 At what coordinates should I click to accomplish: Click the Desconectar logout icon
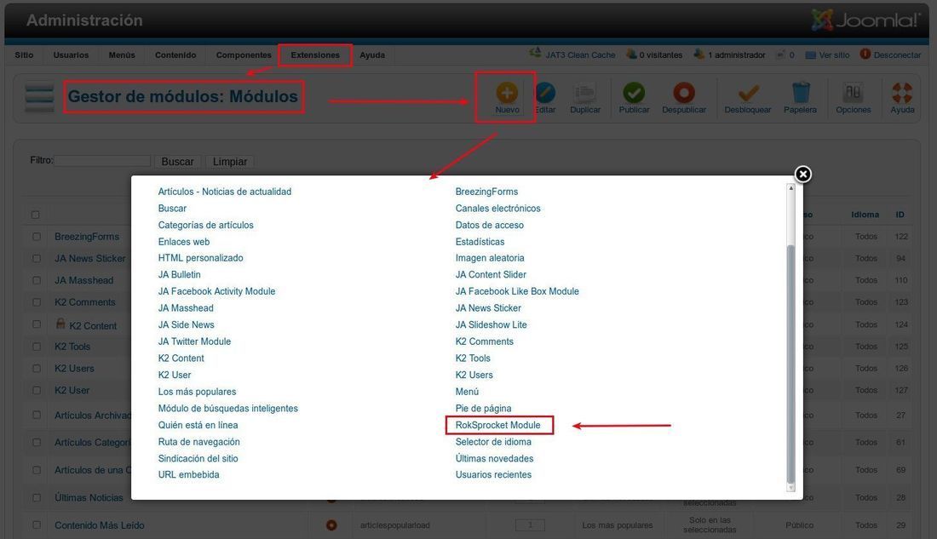[865, 54]
